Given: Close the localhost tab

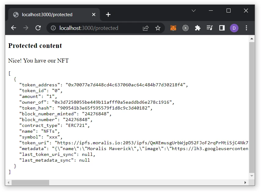Looking at the screenshot, I should [x=94, y=14].
